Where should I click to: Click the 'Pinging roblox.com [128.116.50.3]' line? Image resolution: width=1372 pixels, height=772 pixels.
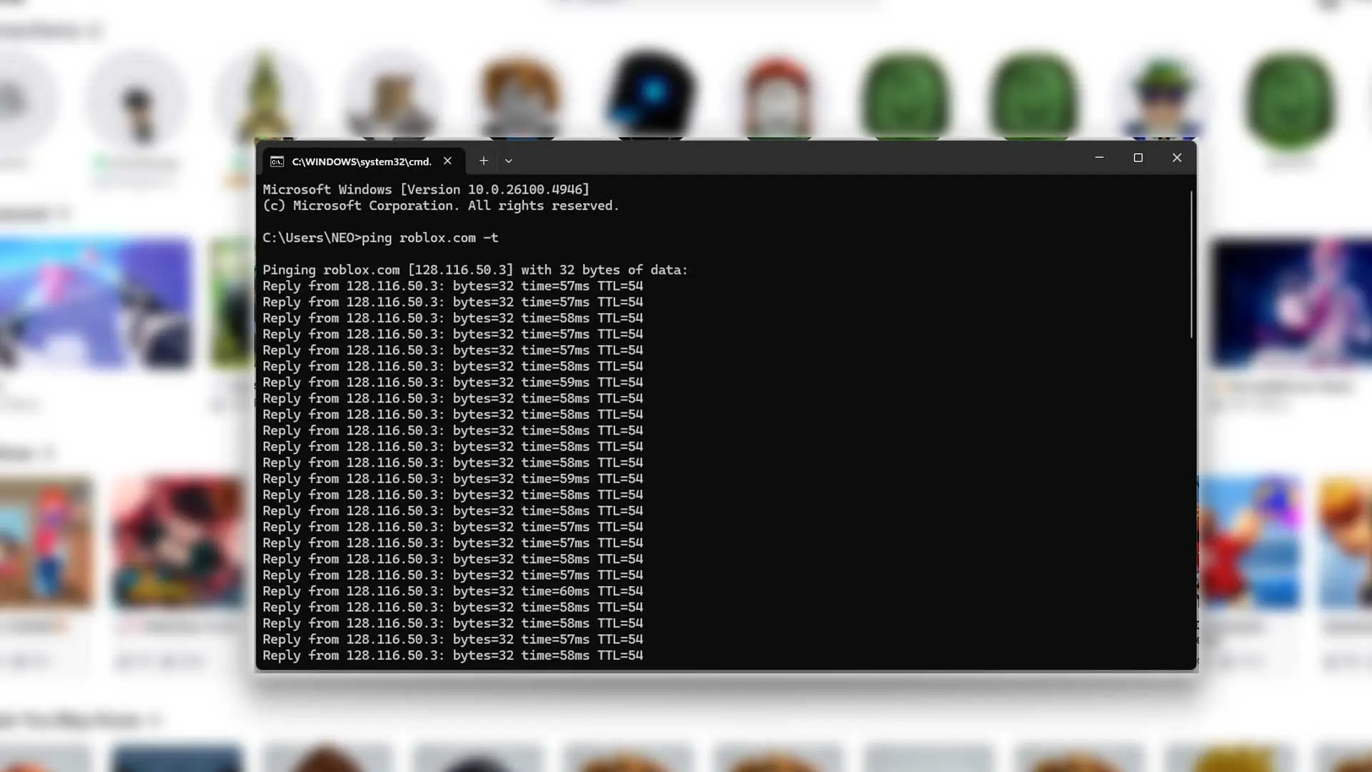coord(474,270)
